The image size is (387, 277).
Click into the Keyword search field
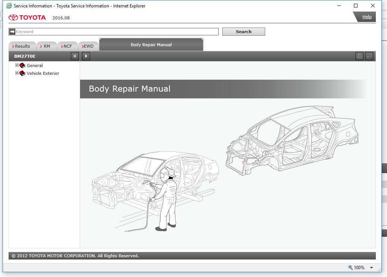click(x=116, y=32)
